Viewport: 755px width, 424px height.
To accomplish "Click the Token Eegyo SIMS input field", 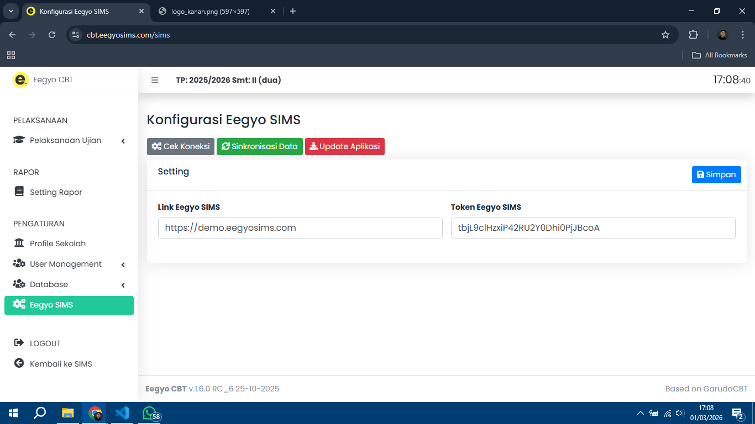I will [x=593, y=227].
